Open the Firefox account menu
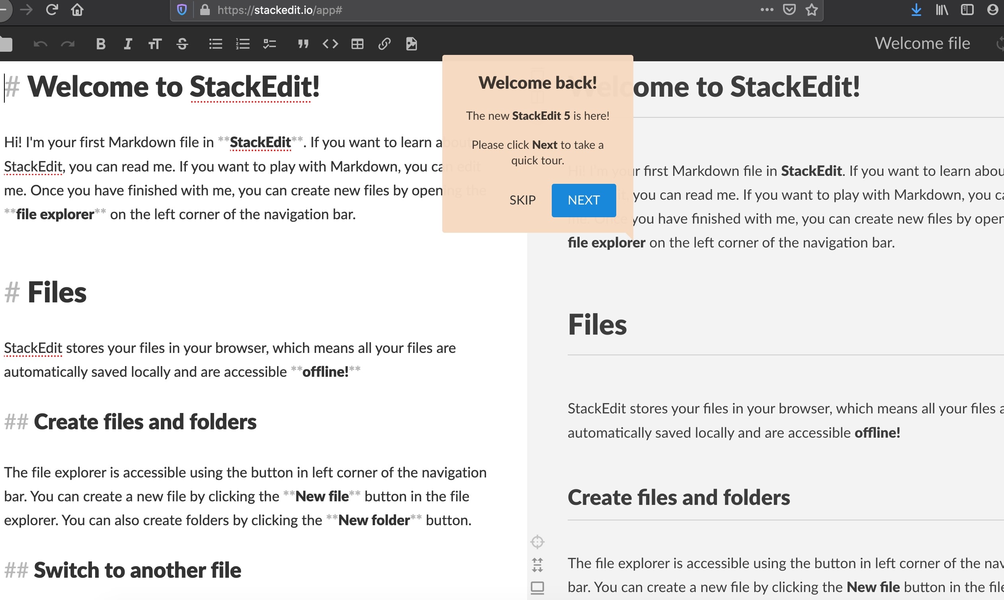The width and height of the screenshot is (1004, 600). [992, 9]
